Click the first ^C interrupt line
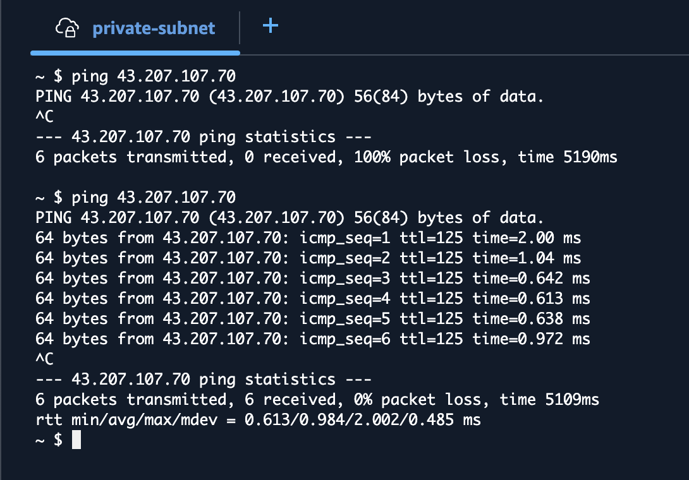Image resolution: width=689 pixels, height=480 pixels. pyautogui.click(x=44, y=117)
